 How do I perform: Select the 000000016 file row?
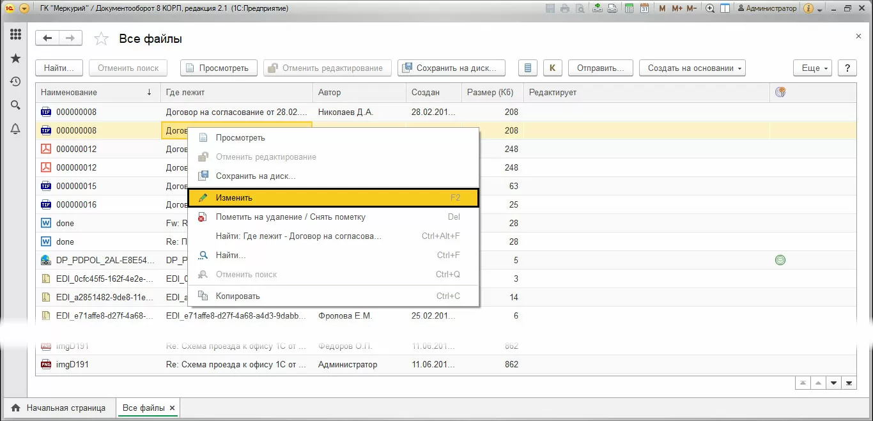click(x=446, y=204)
